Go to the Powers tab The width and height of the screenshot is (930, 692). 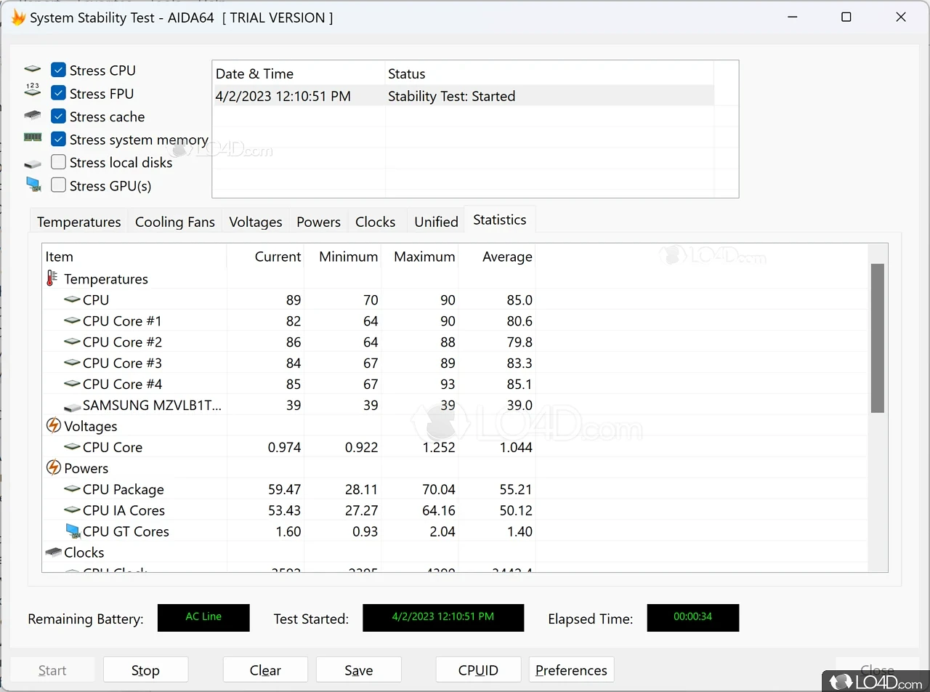click(x=318, y=222)
